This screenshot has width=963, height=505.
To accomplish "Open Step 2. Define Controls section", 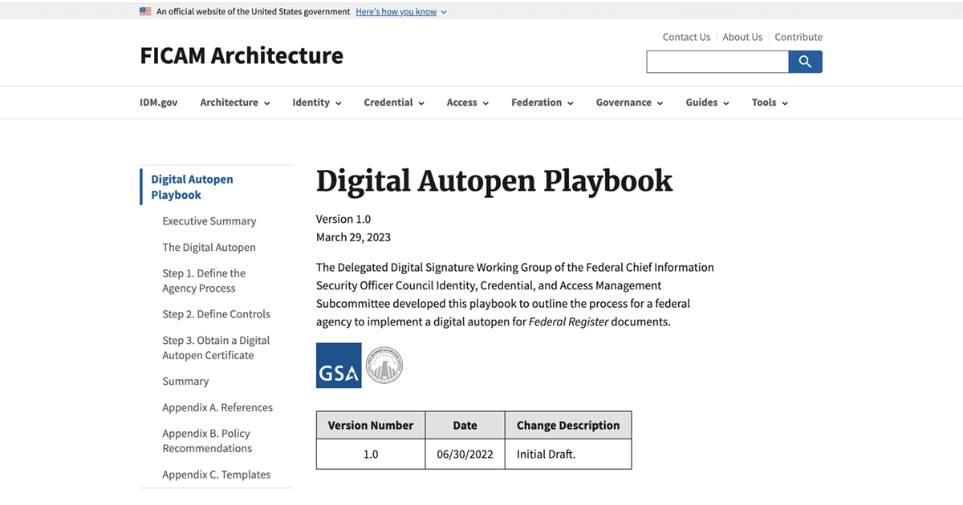I will 216,313.
